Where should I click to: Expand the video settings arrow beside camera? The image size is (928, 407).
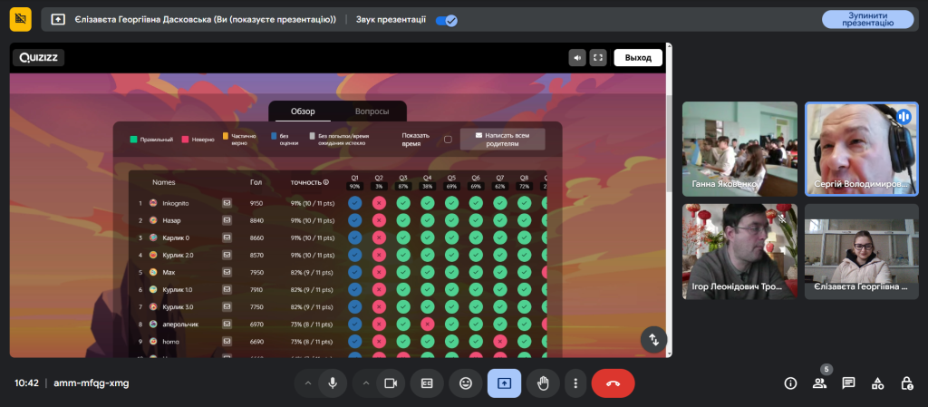(x=366, y=383)
